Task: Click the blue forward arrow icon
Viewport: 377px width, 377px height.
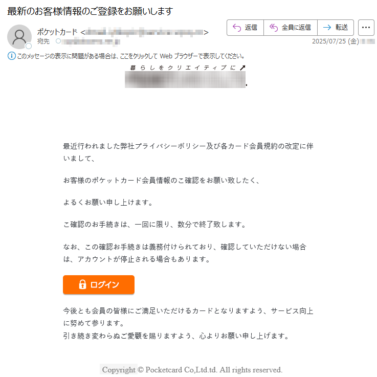Action: 327,28
